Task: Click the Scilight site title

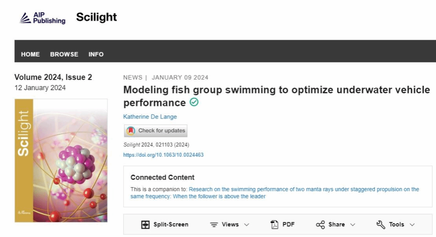Action: click(96, 17)
